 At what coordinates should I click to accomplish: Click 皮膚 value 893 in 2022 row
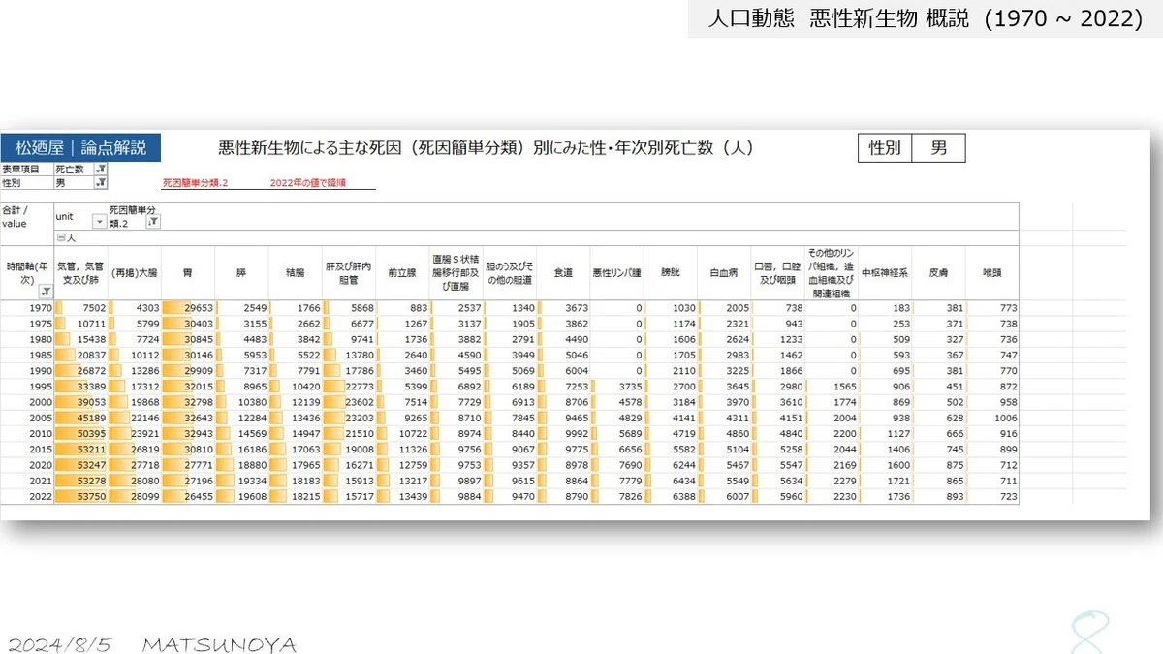(954, 496)
